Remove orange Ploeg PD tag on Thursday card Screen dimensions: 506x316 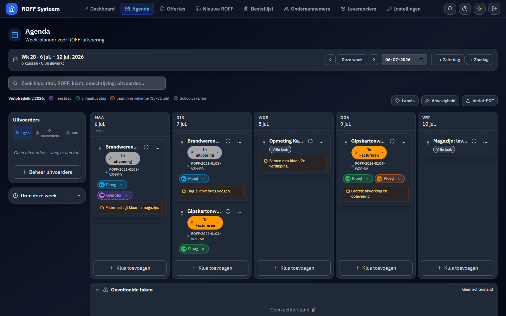click(x=399, y=179)
